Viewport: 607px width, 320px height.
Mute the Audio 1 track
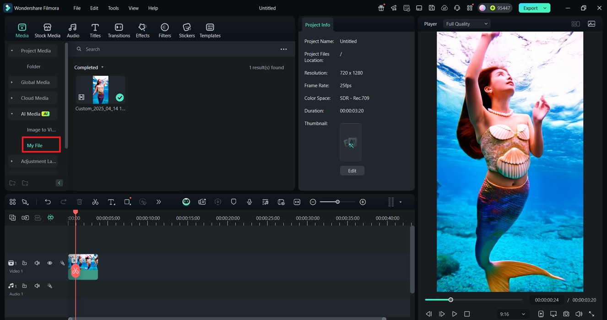(x=37, y=286)
